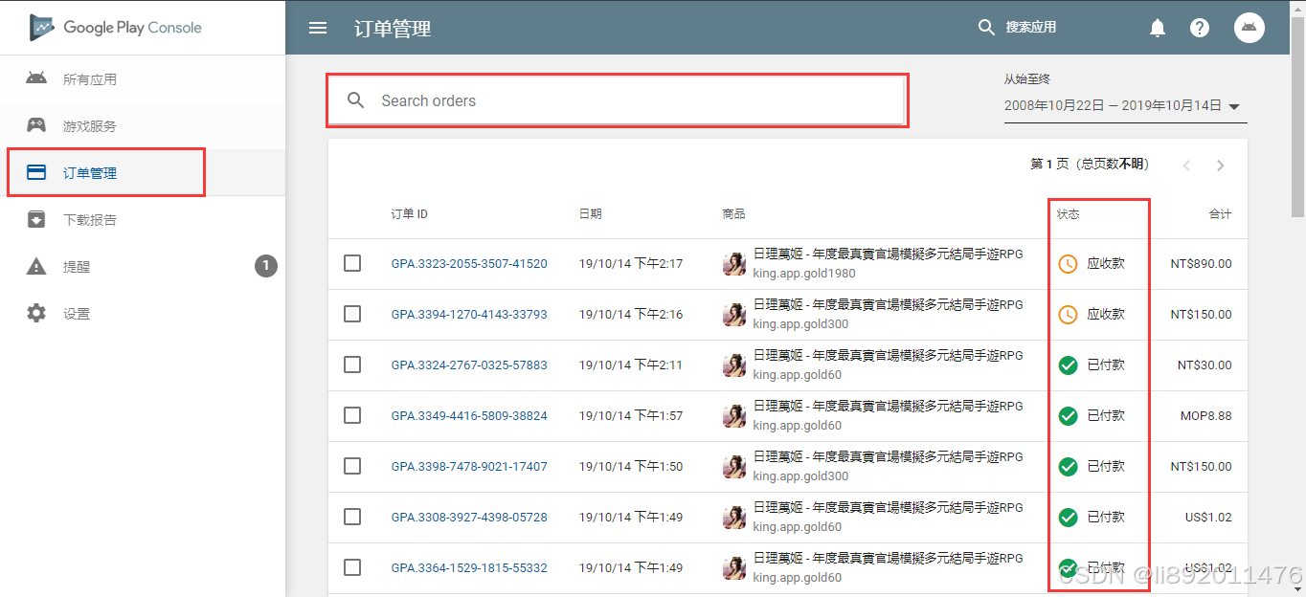Image resolution: width=1306 pixels, height=597 pixels.
Task: Click the magnifier icon in Search orders box
Action: tap(356, 100)
